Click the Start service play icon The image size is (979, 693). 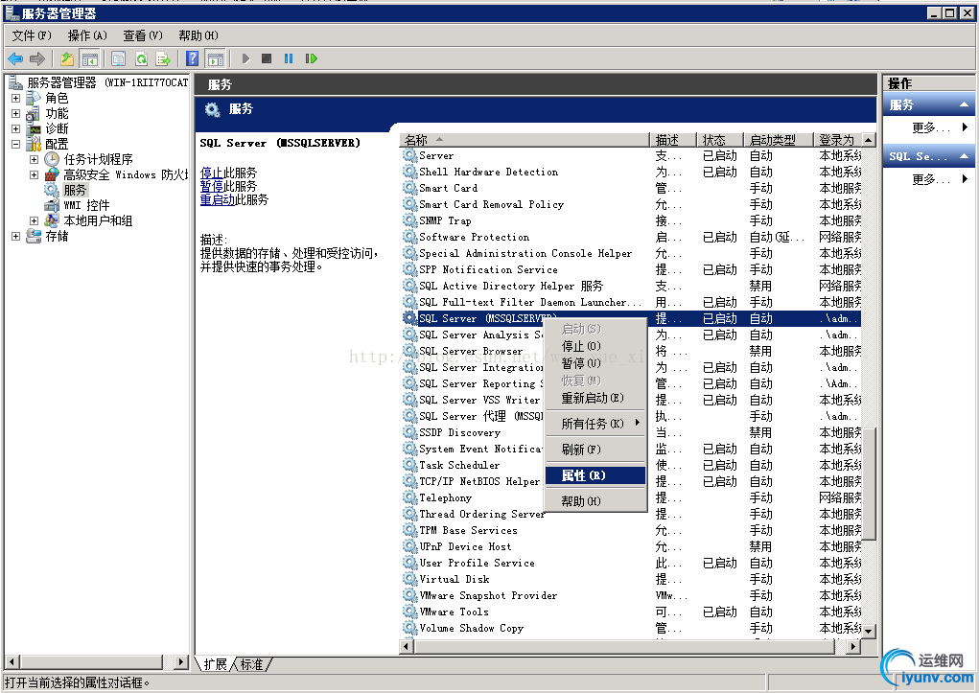246,58
